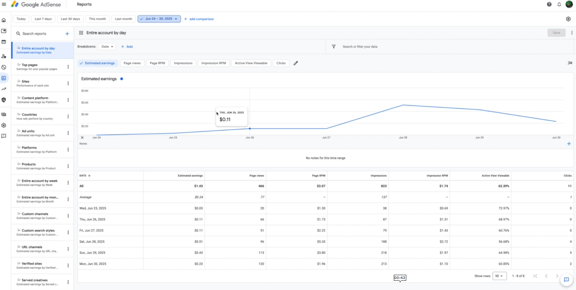Toggle Impressions metric chip
This screenshot has height=290, width=576.
(x=183, y=63)
